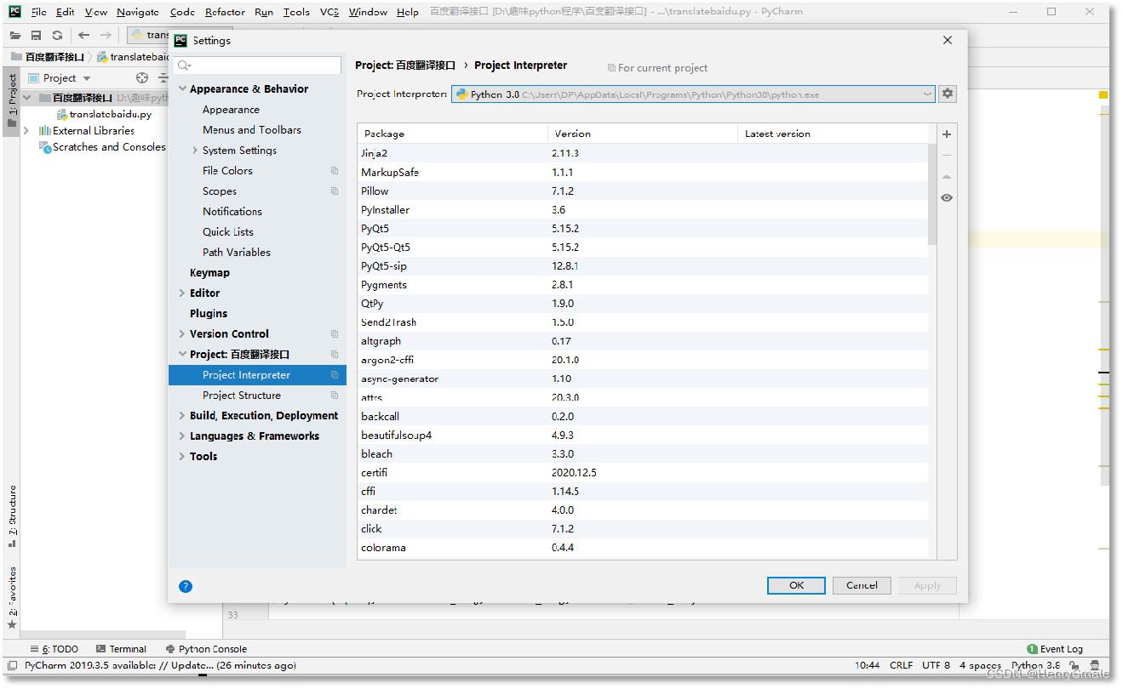The width and height of the screenshot is (1123, 689).
Task: Open the VCS menu
Action: [x=329, y=12]
